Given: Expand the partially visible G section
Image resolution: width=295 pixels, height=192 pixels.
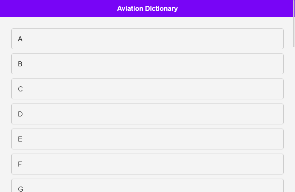Looking at the screenshot, I should tap(147, 186).
